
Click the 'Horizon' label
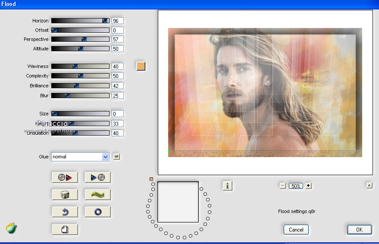coord(41,21)
